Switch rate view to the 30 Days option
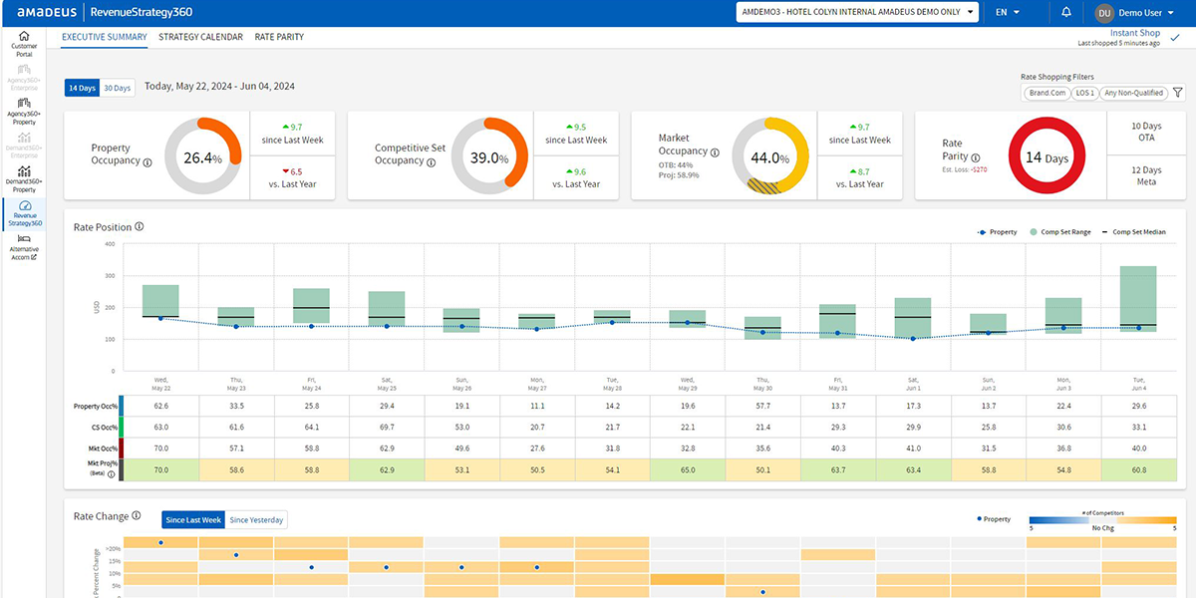 [x=117, y=88]
